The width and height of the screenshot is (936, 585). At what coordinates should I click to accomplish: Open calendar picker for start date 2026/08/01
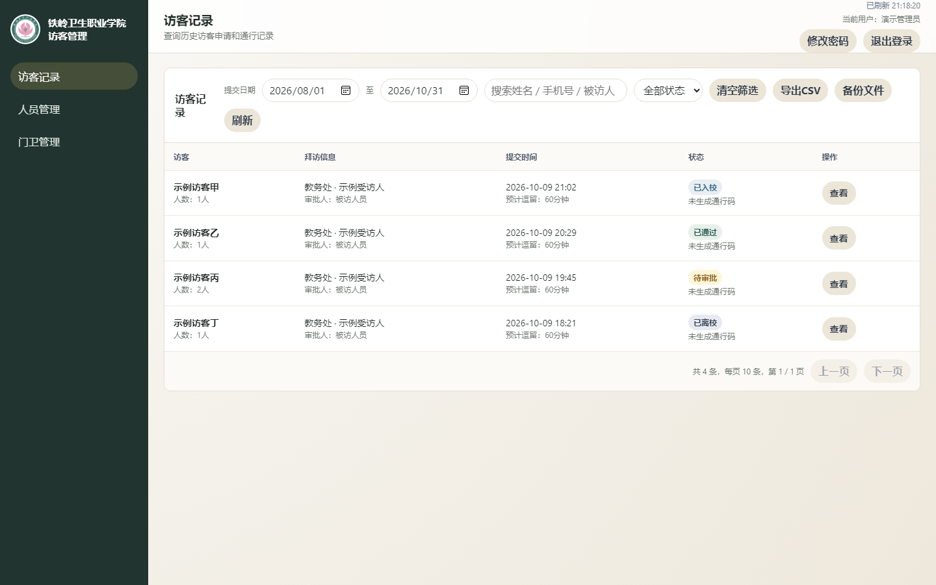point(346,90)
